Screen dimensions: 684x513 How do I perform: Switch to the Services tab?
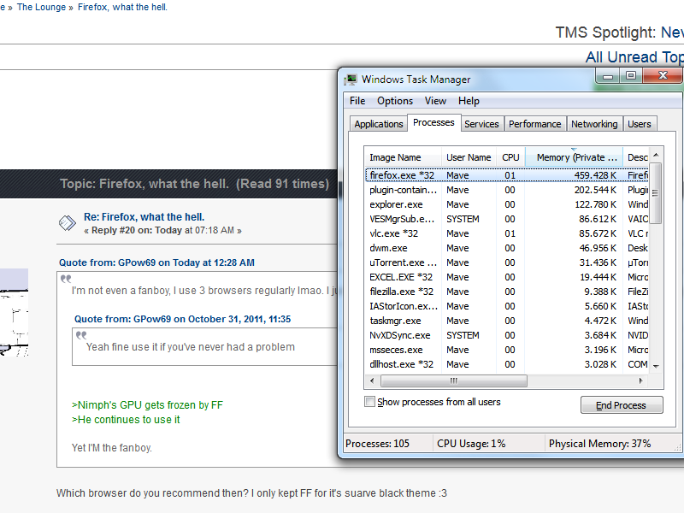click(481, 124)
